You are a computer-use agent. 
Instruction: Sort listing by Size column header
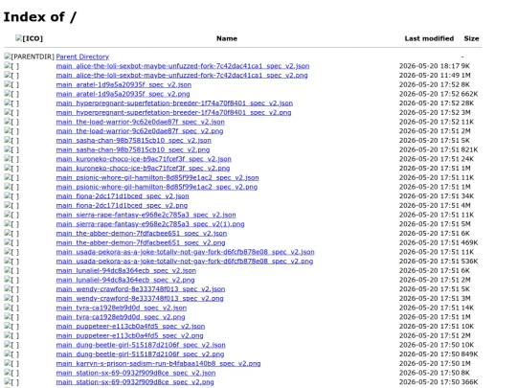pos(471,38)
